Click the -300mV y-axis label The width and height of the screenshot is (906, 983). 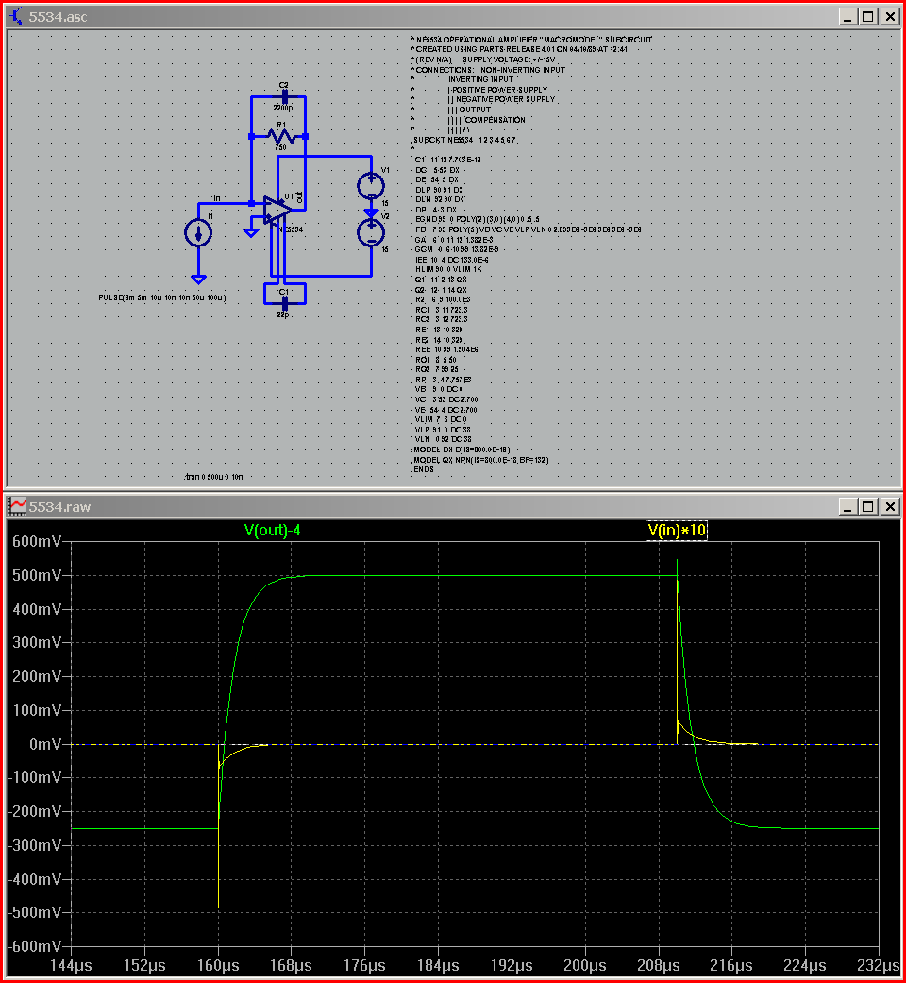(x=35, y=845)
